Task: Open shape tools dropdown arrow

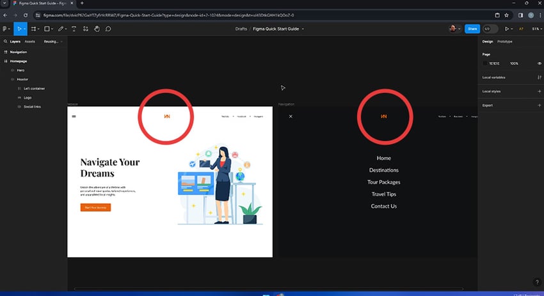Action: [52, 29]
